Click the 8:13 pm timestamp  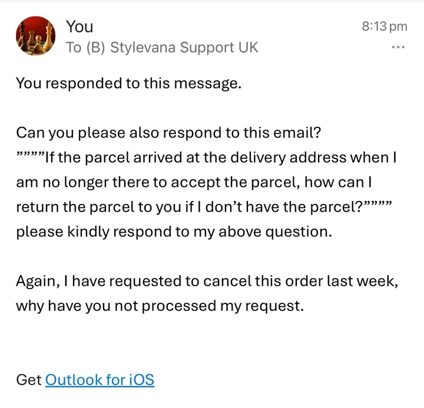click(384, 26)
